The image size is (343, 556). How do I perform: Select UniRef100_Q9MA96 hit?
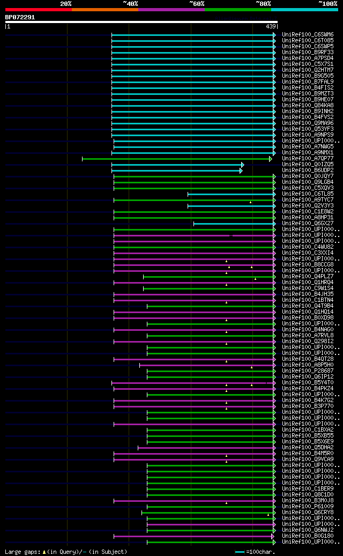point(308,123)
